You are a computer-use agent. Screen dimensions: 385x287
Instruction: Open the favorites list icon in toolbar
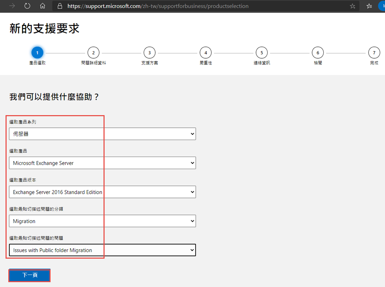[x=369, y=6]
